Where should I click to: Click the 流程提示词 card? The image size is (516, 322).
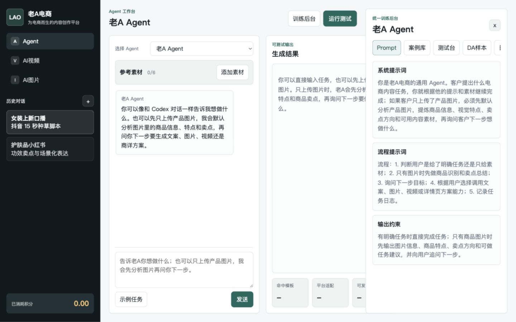(436, 176)
